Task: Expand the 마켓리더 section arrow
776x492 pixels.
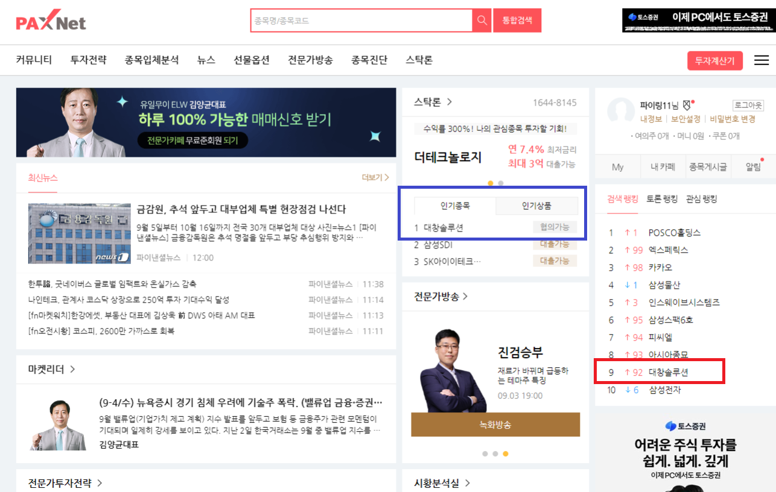Action: point(72,369)
